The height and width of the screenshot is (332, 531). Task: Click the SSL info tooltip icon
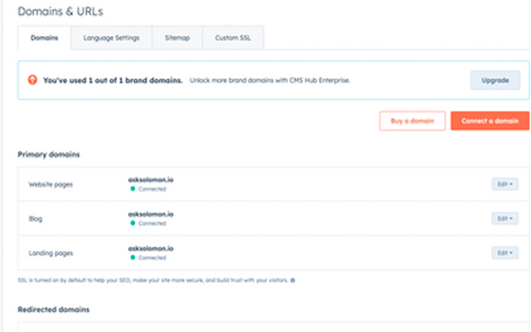293,280
